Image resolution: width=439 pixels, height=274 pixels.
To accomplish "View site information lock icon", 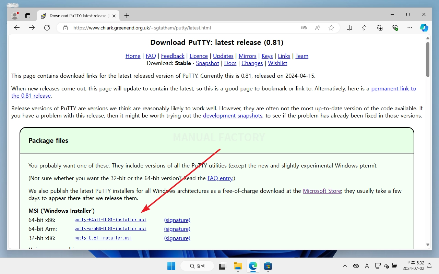I will (65, 28).
